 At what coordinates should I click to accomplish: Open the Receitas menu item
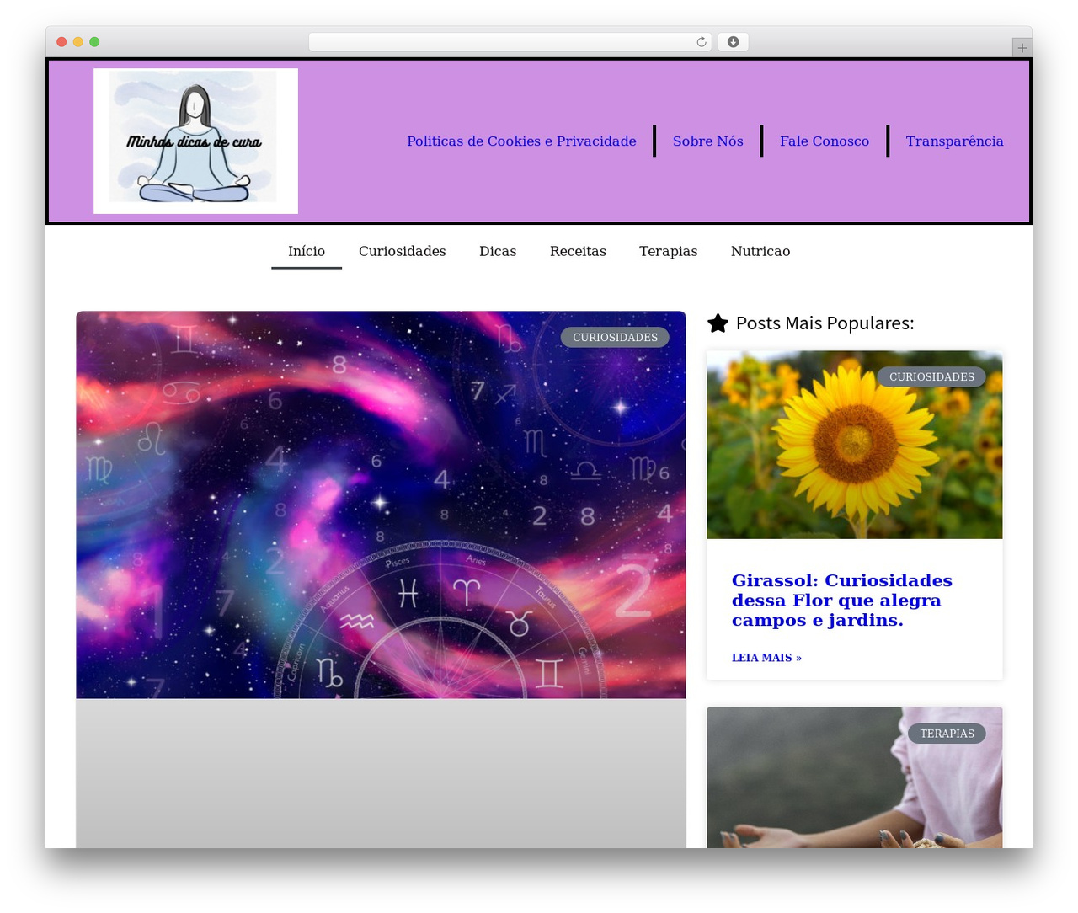coord(578,251)
